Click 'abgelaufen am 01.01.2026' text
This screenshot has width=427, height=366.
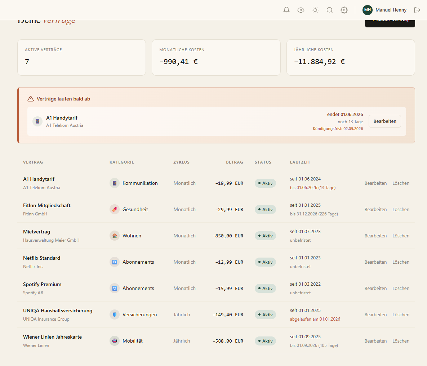coord(315,319)
